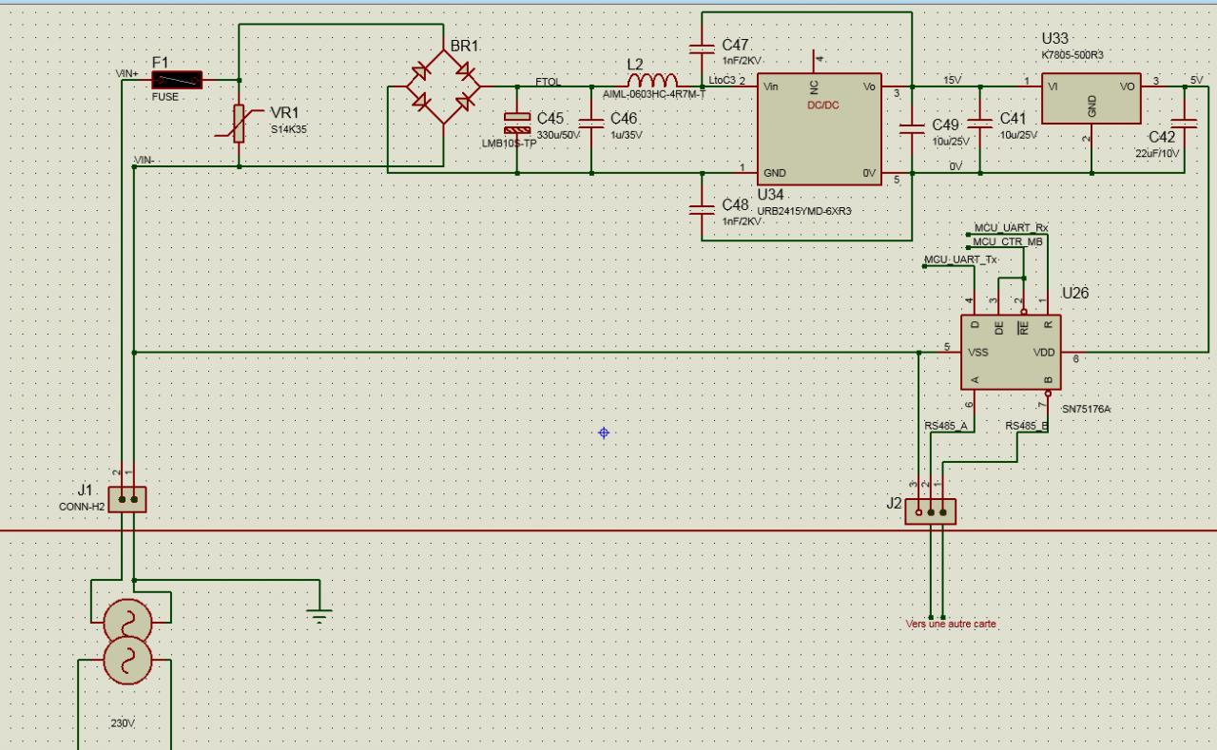Select capacitor C48 below the converter

pyautogui.click(x=702, y=206)
